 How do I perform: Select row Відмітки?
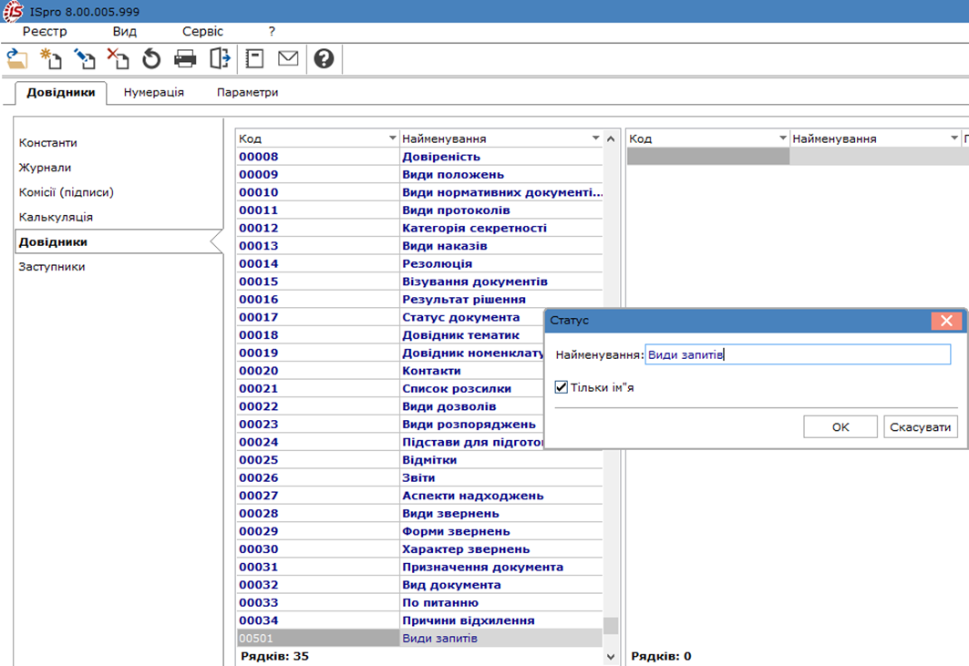pos(419,460)
